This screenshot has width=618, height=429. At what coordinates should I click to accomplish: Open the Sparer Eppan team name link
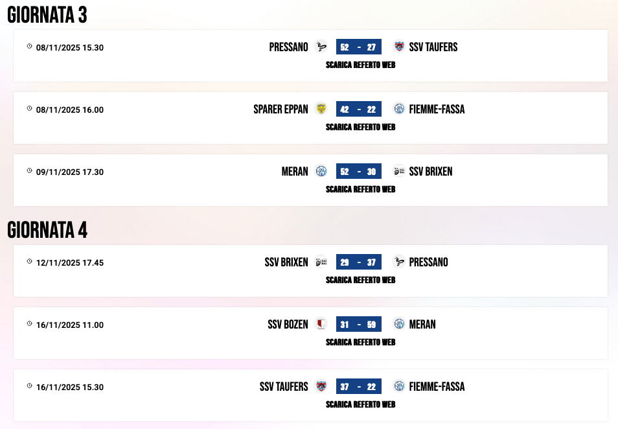click(280, 109)
